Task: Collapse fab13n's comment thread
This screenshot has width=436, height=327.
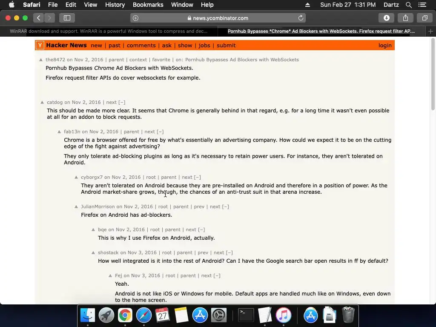Action: pos(160,132)
